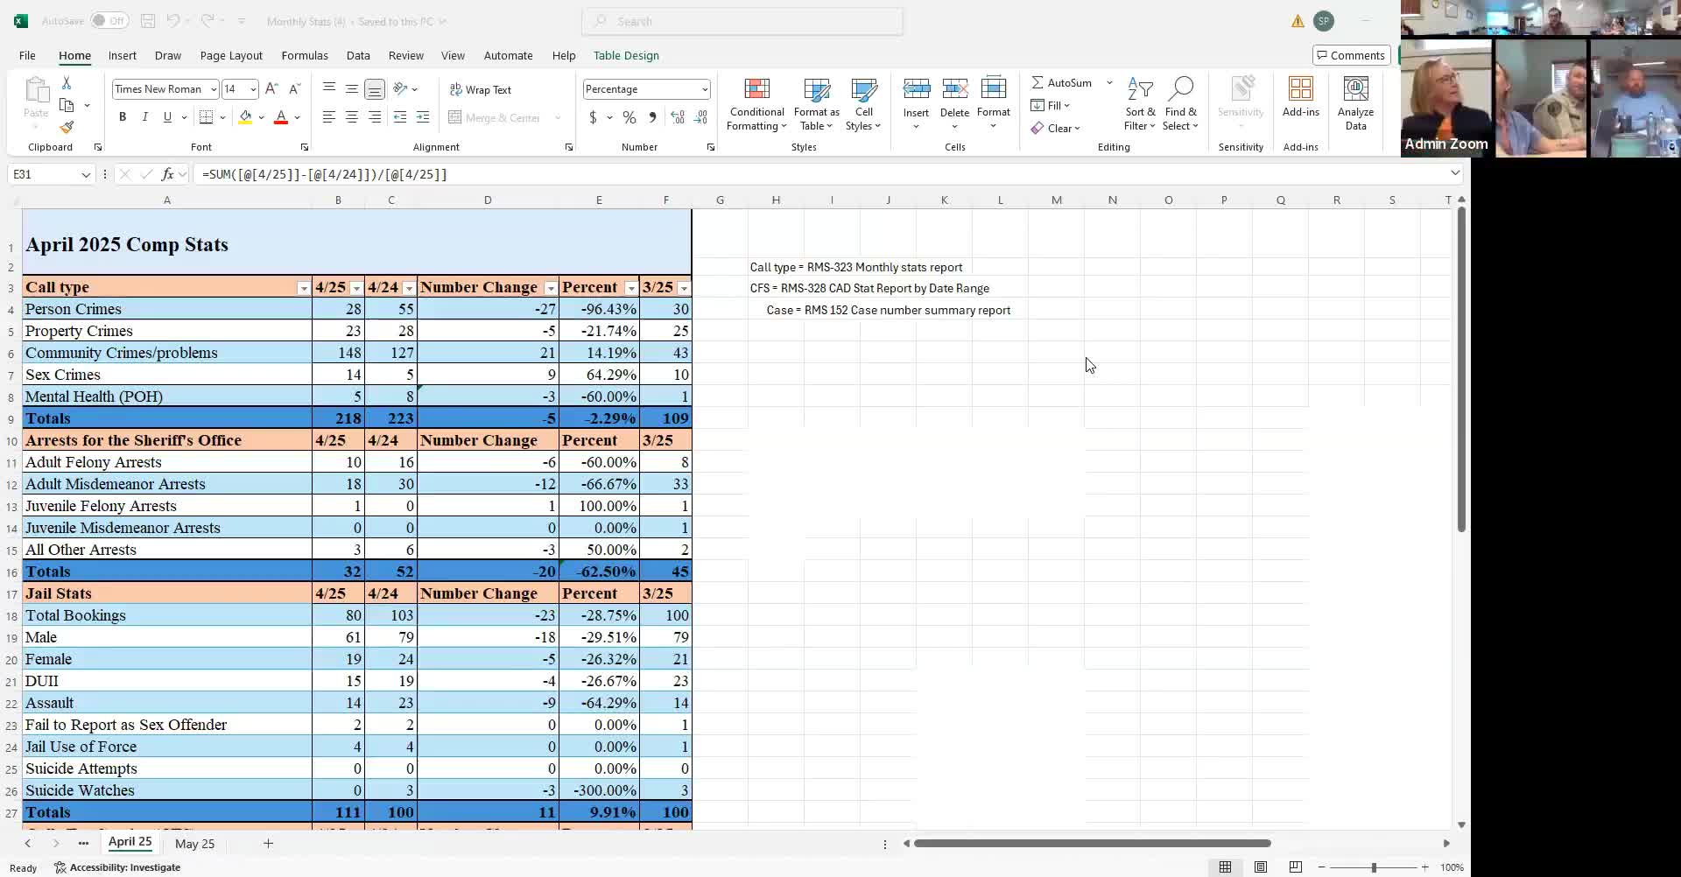Click Accessibility: Investigate in status bar

(x=117, y=867)
